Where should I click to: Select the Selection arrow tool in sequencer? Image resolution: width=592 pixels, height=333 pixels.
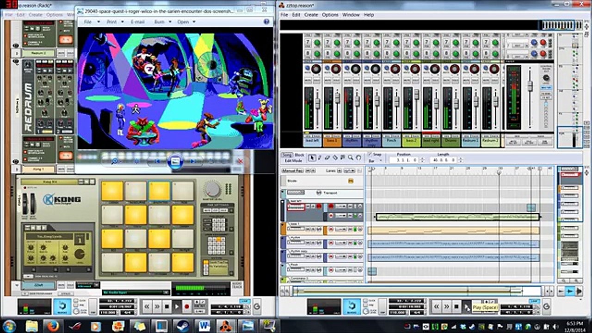tap(312, 158)
